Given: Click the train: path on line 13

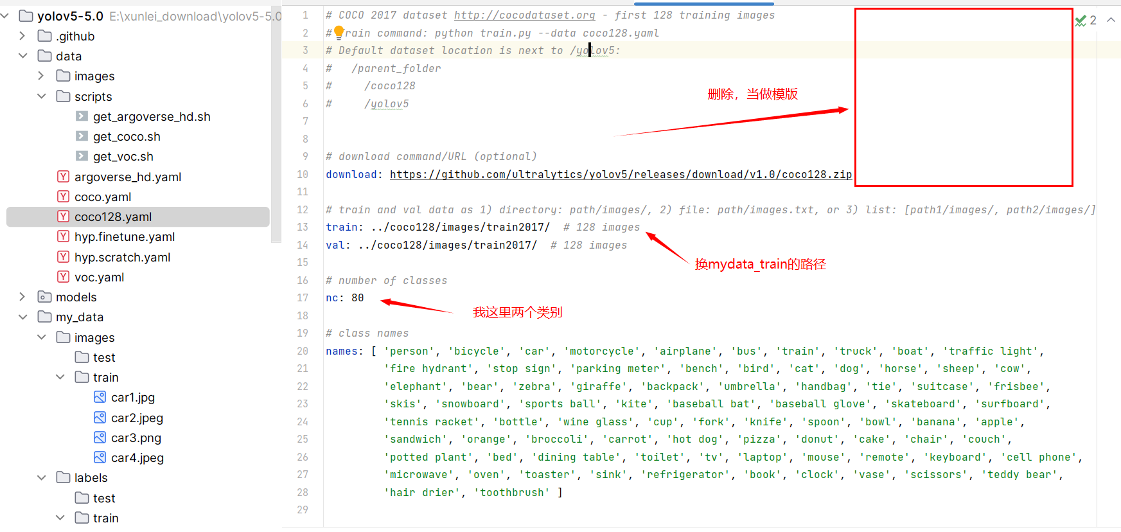Looking at the screenshot, I should pos(461,227).
